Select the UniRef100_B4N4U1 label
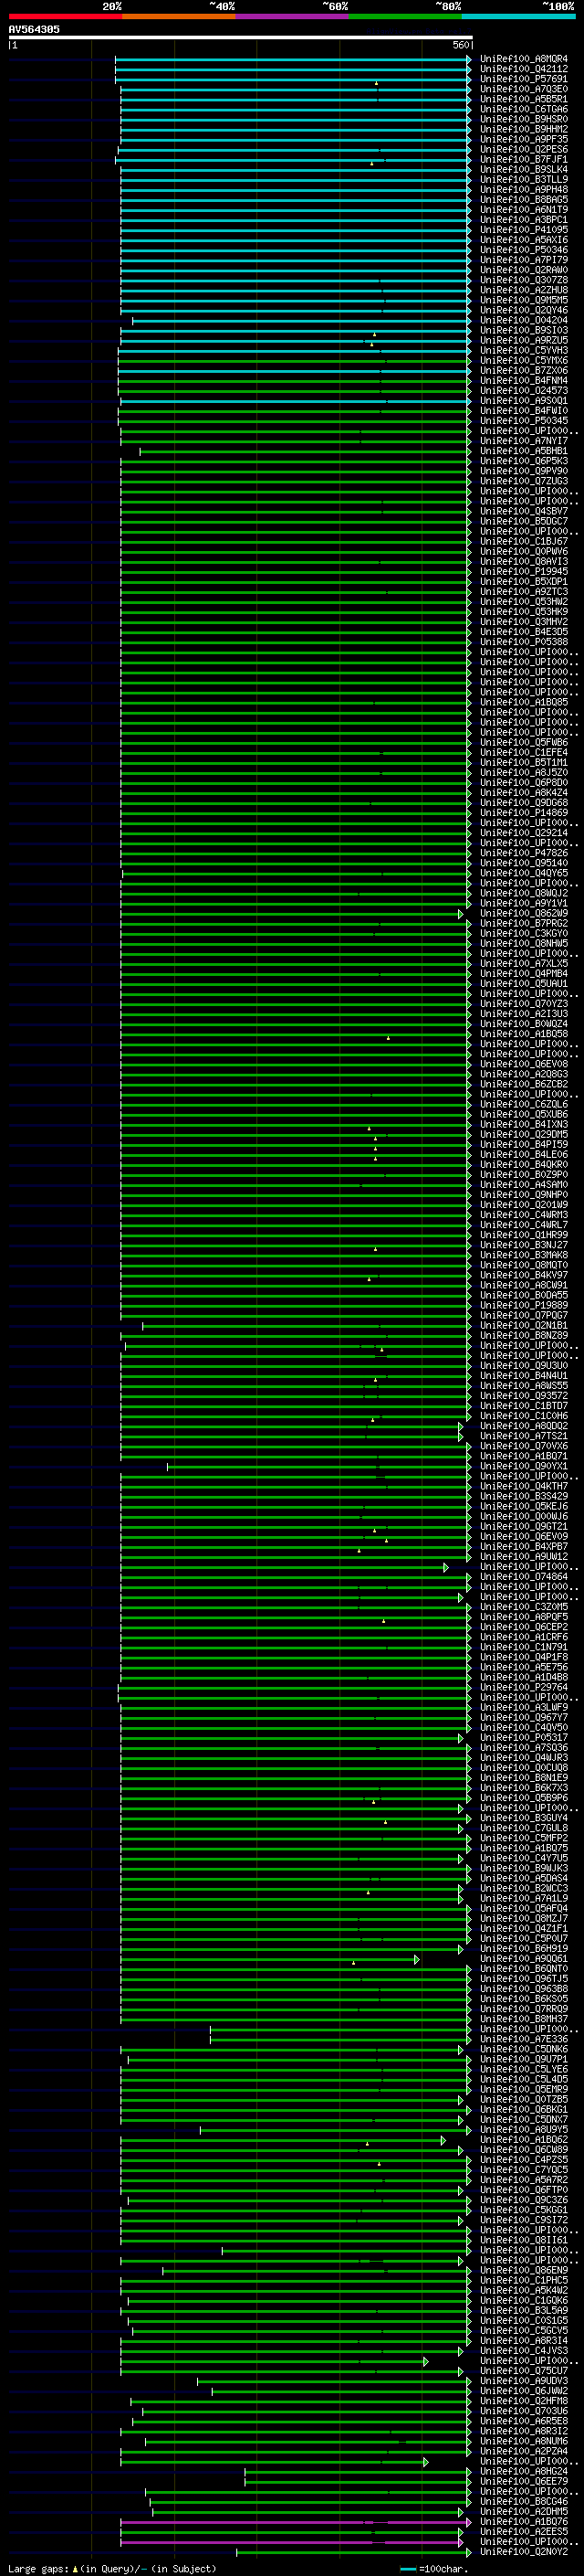The height and width of the screenshot is (2576, 584). coord(524,1376)
